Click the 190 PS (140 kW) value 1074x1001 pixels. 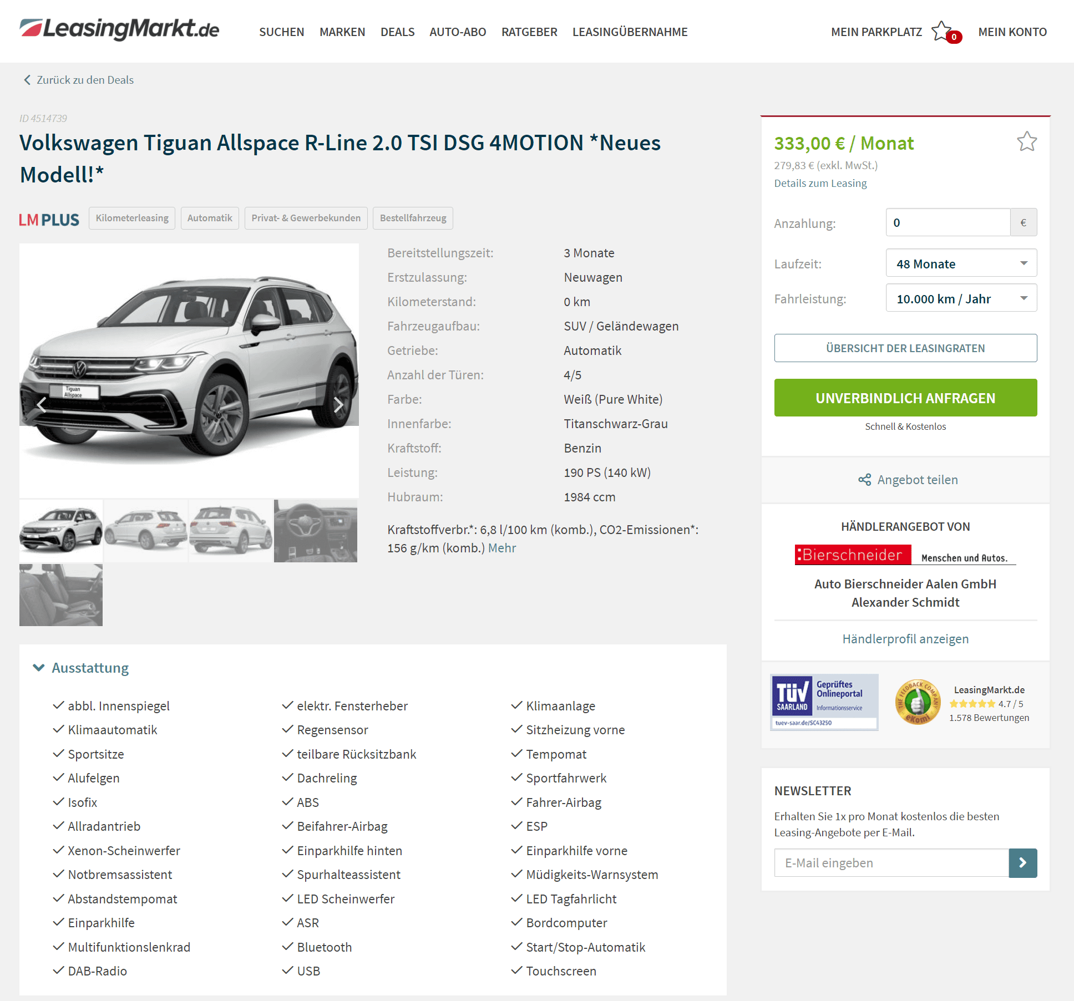coord(607,472)
